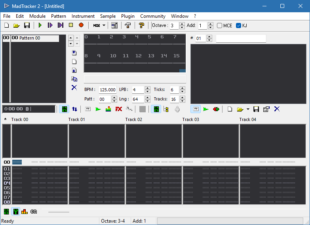Viewport: 310px width, 225px height.
Task: Delete the instrument with the blue X icon
Action: (277, 109)
